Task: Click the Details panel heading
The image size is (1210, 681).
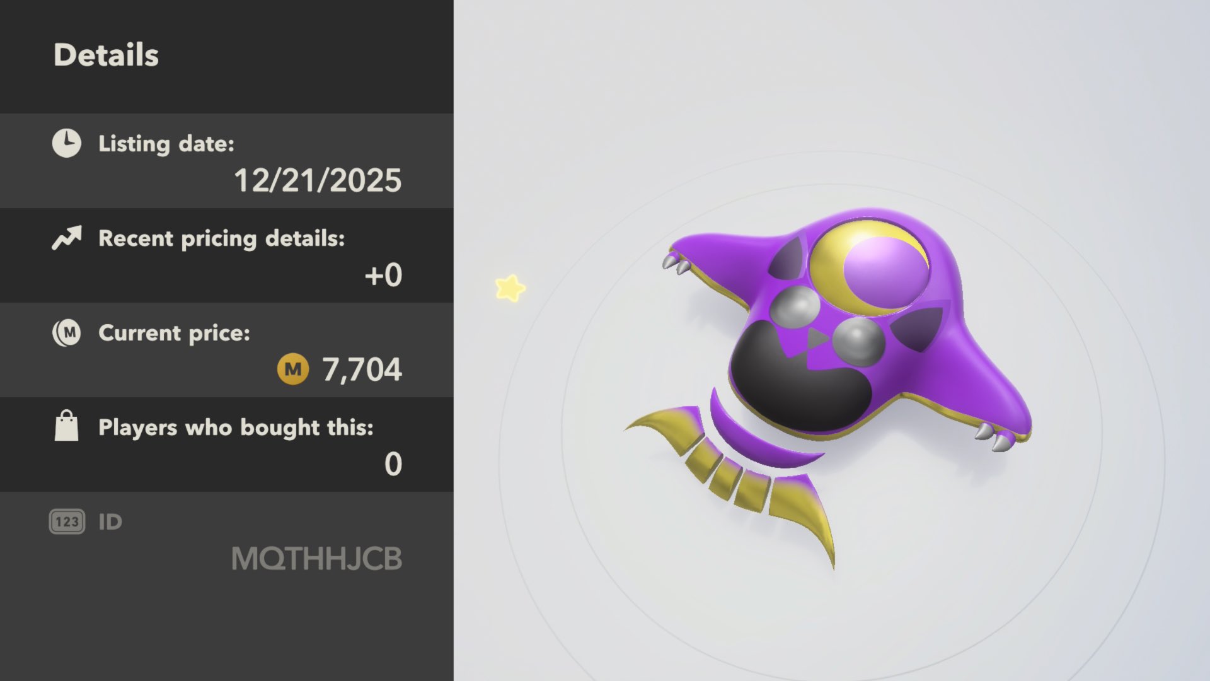Action: point(106,55)
